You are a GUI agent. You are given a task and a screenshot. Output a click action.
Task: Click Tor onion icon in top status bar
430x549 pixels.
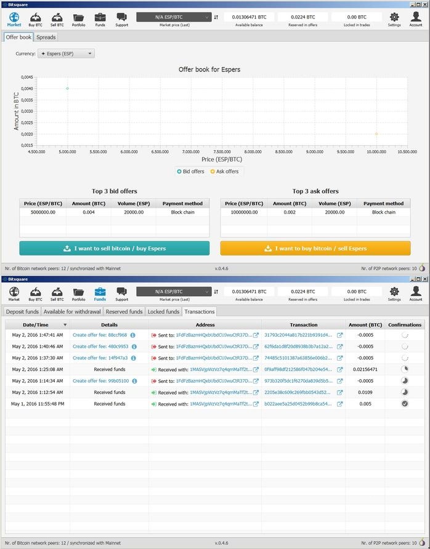[x=422, y=268]
